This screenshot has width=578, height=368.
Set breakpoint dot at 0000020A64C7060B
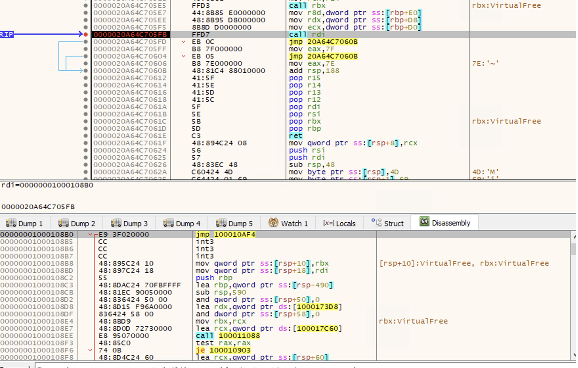(x=86, y=71)
